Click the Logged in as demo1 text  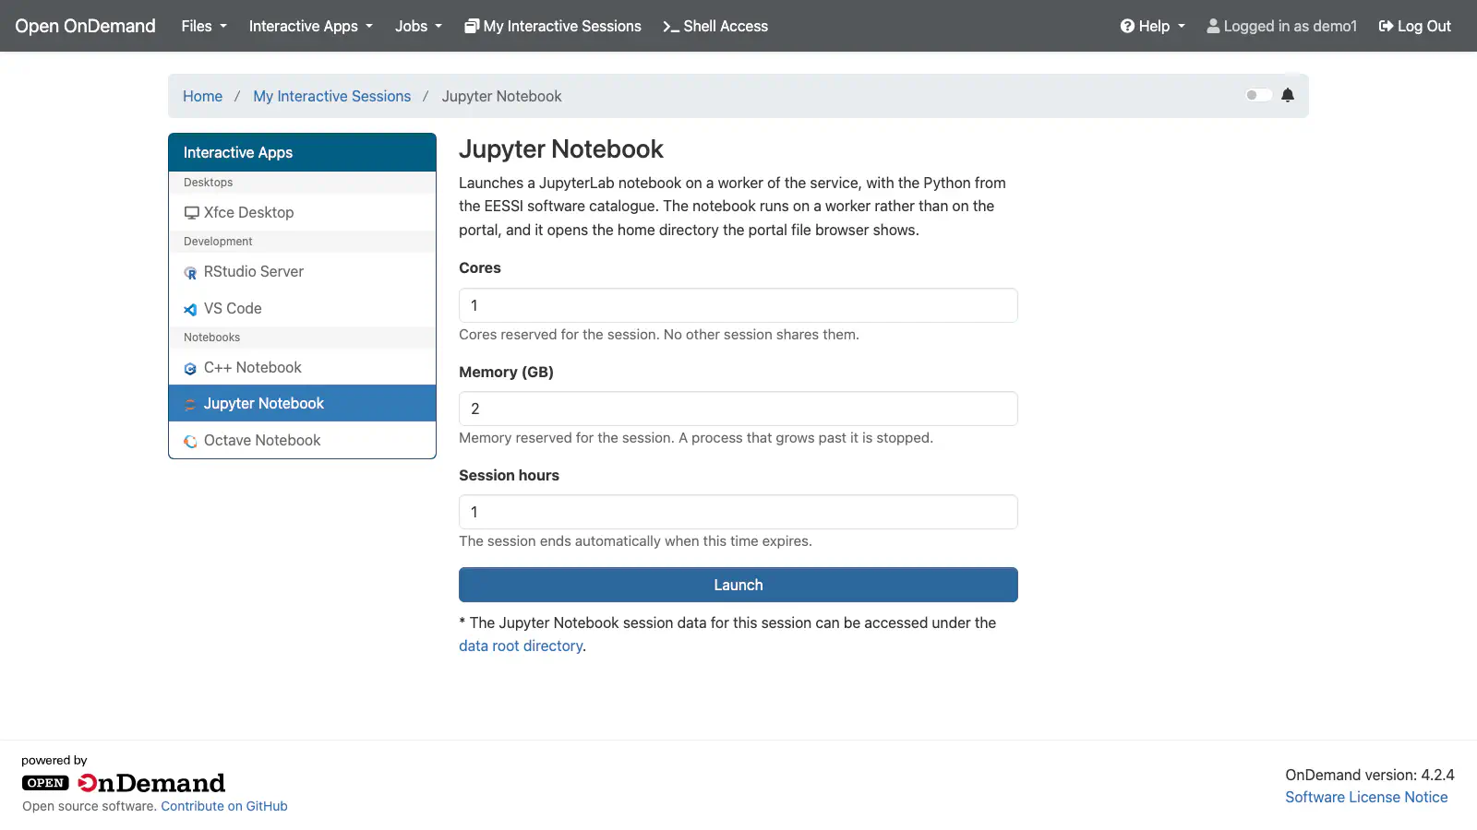[1291, 26]
